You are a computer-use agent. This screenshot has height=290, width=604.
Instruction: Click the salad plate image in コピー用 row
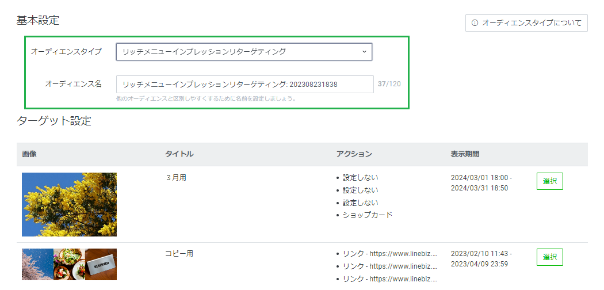point(69,264)
